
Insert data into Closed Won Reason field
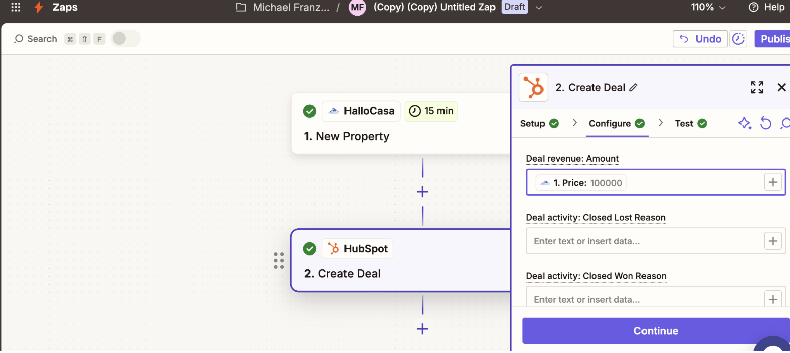[773, 299]
